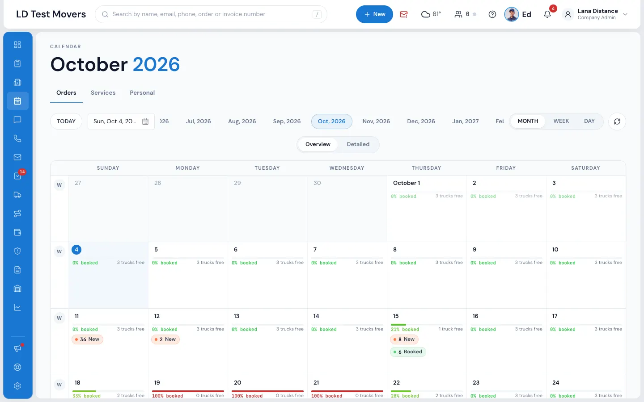Select the Overview calendar mode
This screenshot has height=402, width=644.
(x=318, y=144)
